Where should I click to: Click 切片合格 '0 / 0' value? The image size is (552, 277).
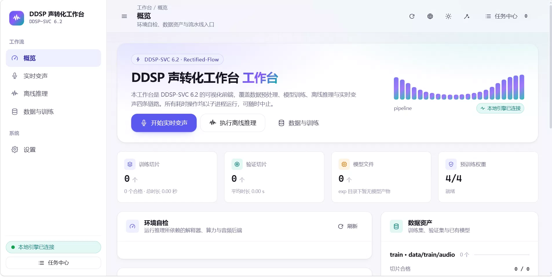pos(522,269)
